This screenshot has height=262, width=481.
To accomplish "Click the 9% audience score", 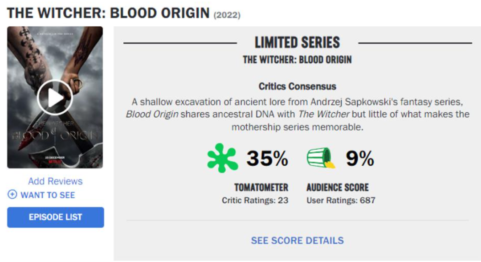I will pos(360,158).
